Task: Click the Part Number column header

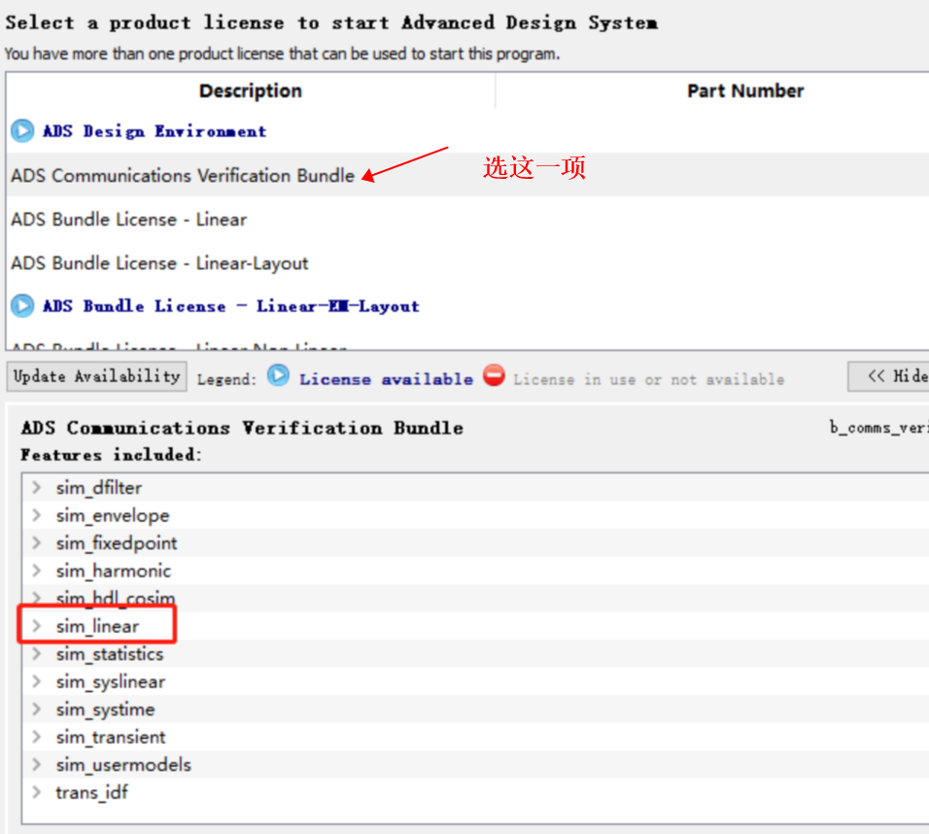Action: tap(745, 90)
